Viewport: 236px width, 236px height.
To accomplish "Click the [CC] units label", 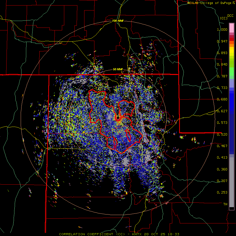I will (x=224, y=18).
